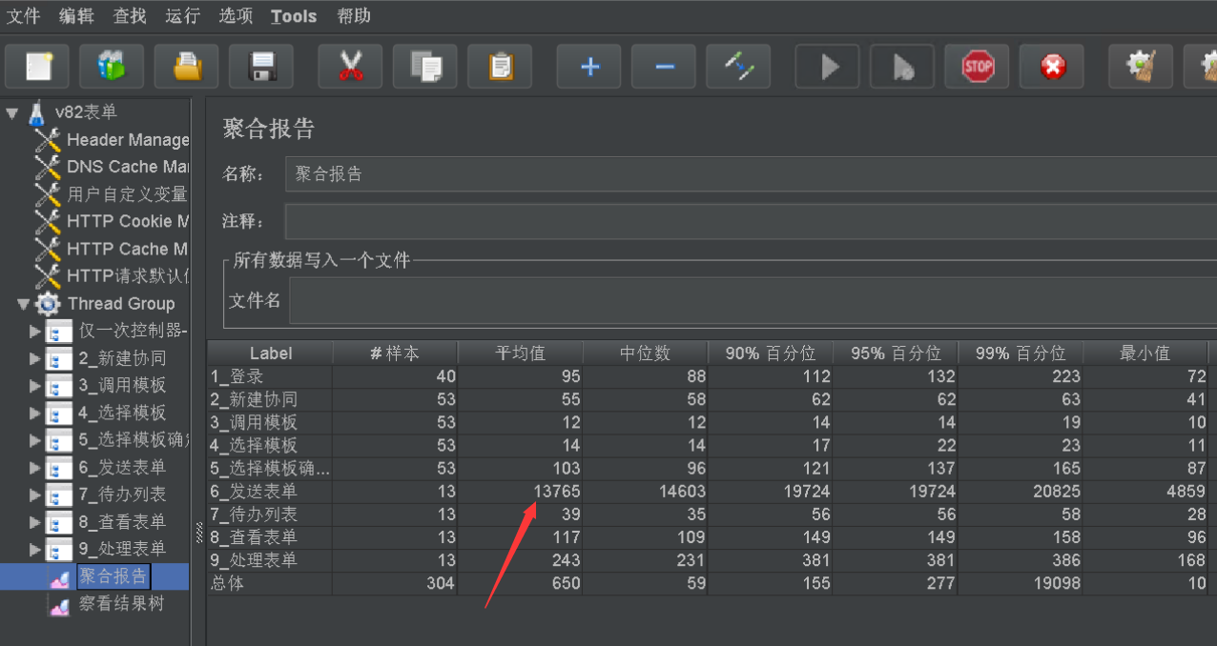
Task: Open the 文件 menu
Action: [x=23, y=16]
